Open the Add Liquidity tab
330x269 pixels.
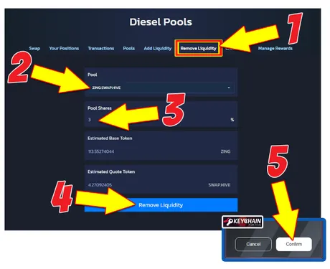point(158,48)
